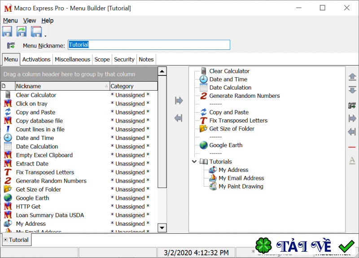This screenshot has width=359, height=258.
Task: Select Copy and Paste in the menu tree
Action: pos(229,112)
